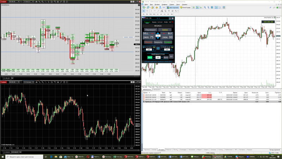The image size is (282, 159).
Task: Select the H1 timeframe button
Action: (158, 14)
